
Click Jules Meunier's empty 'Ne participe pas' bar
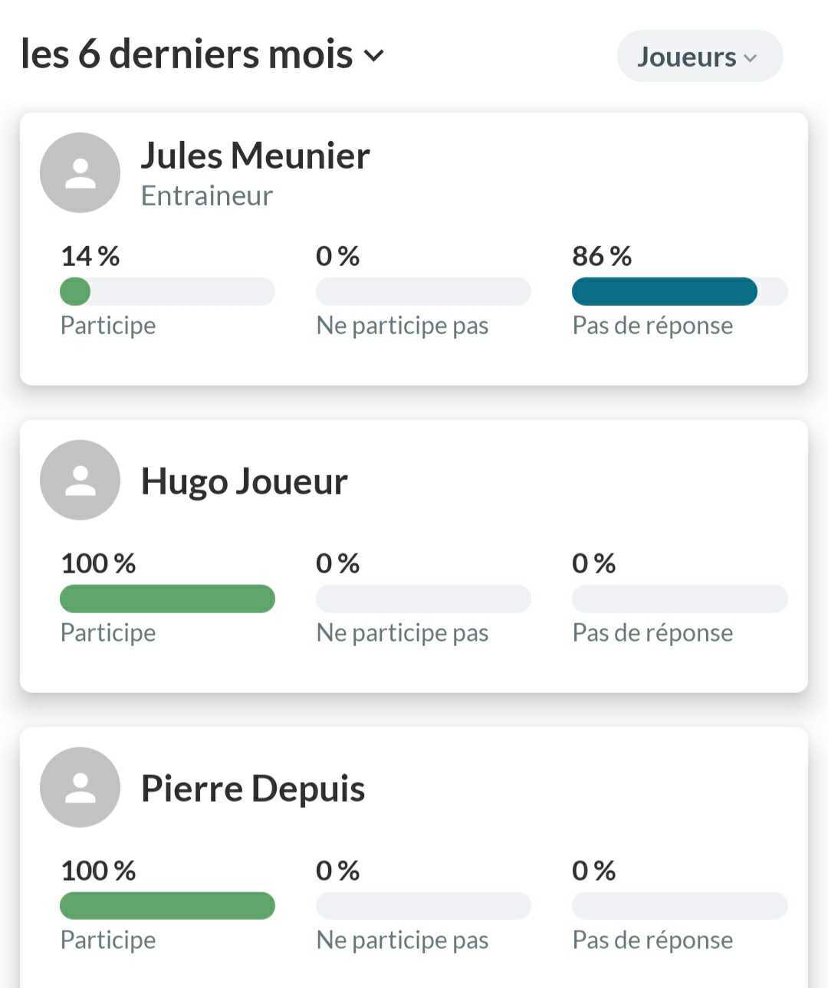(423, 291)
